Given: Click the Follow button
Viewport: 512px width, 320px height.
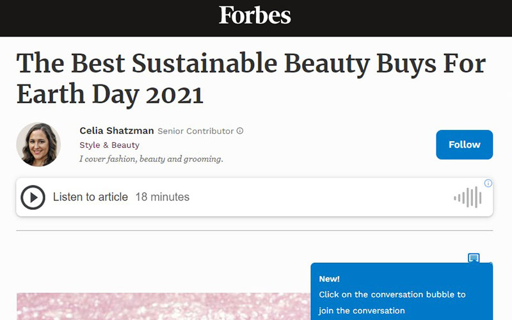Looking at the screenshot, I should pyautogui.click(x=465, y=145).
